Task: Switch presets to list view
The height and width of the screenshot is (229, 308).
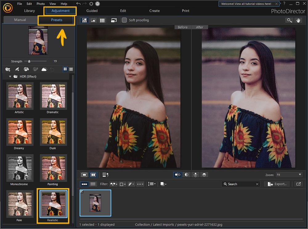Action: [x=71, y=69]
